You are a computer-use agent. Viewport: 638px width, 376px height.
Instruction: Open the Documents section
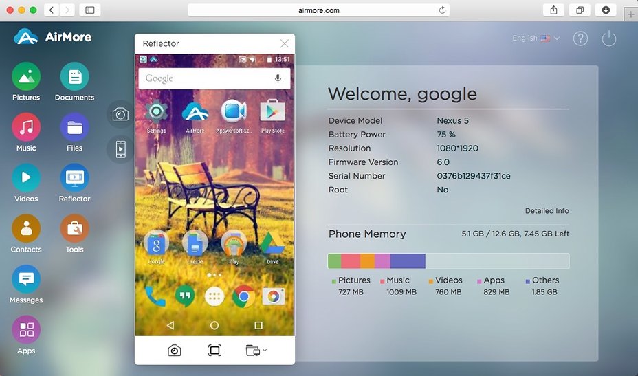click(x=74, y=81)
